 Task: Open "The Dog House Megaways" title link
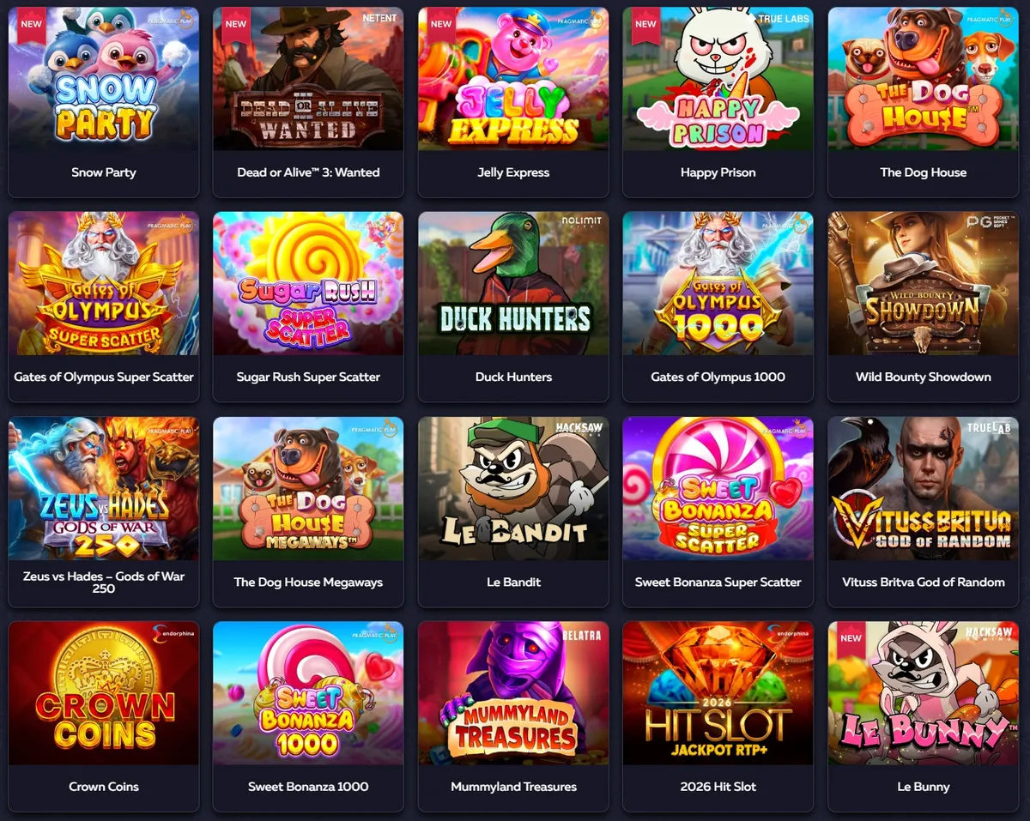[x=308, y=582]
